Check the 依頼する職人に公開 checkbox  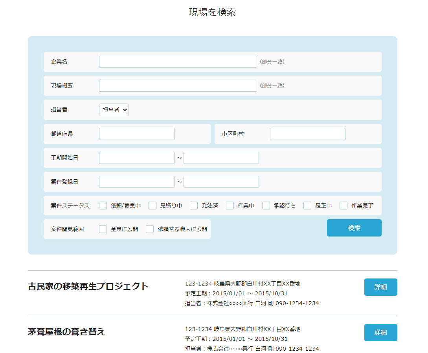150,229
